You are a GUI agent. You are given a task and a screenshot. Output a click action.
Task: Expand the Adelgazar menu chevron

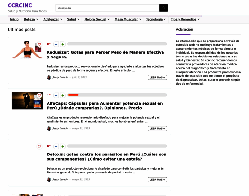click(61, 19)
